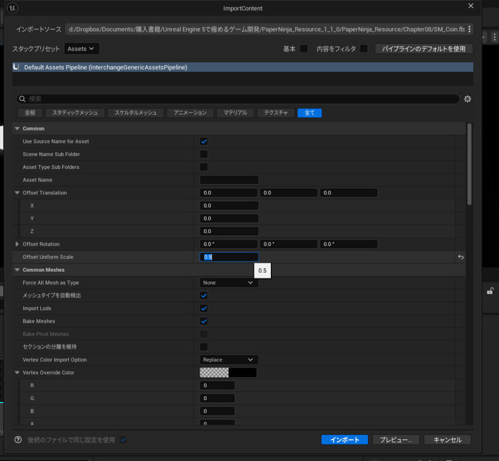The image size is (499, 461).
Task: Click the help question mark icon
Action: pyautogui.click(x=18, y=440)
